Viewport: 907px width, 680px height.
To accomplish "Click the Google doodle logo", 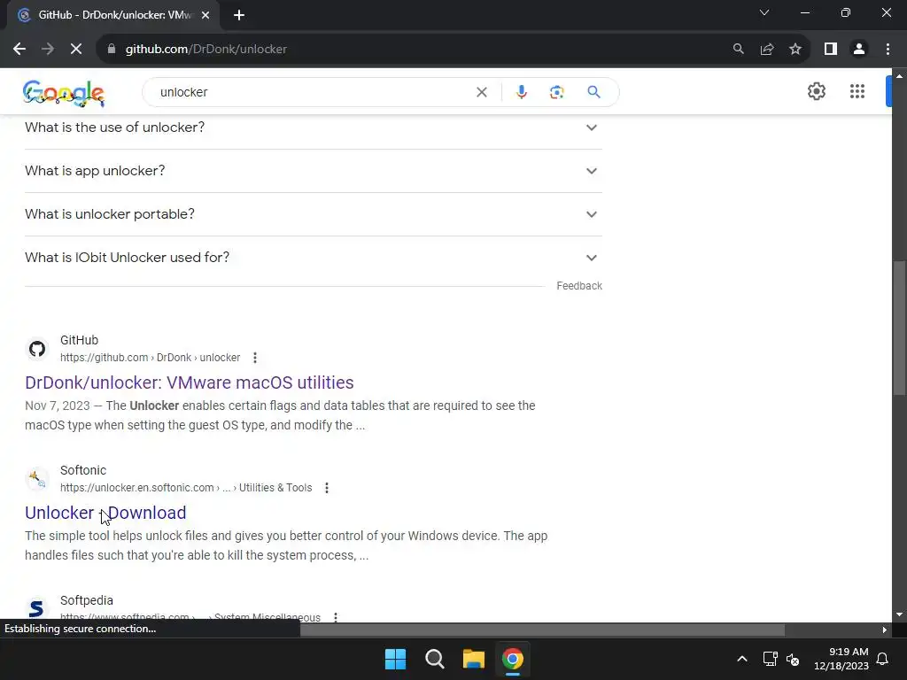I will coord(64,93).
